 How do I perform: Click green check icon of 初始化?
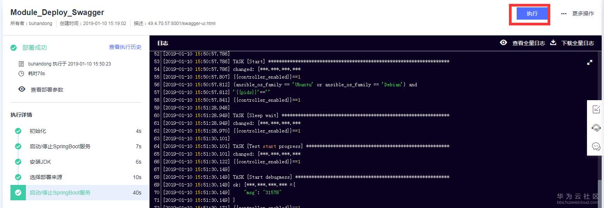18,131
